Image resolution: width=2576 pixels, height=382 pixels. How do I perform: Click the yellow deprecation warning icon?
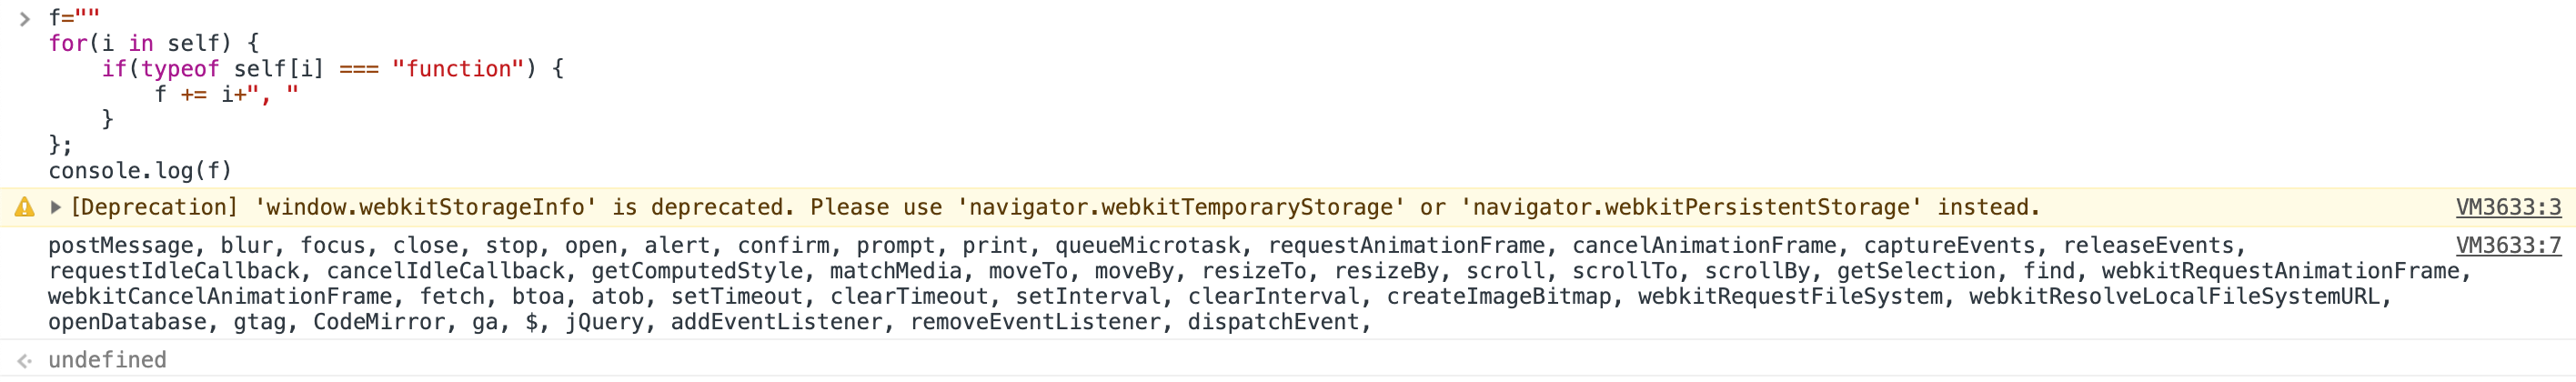(x=24, y=207)
